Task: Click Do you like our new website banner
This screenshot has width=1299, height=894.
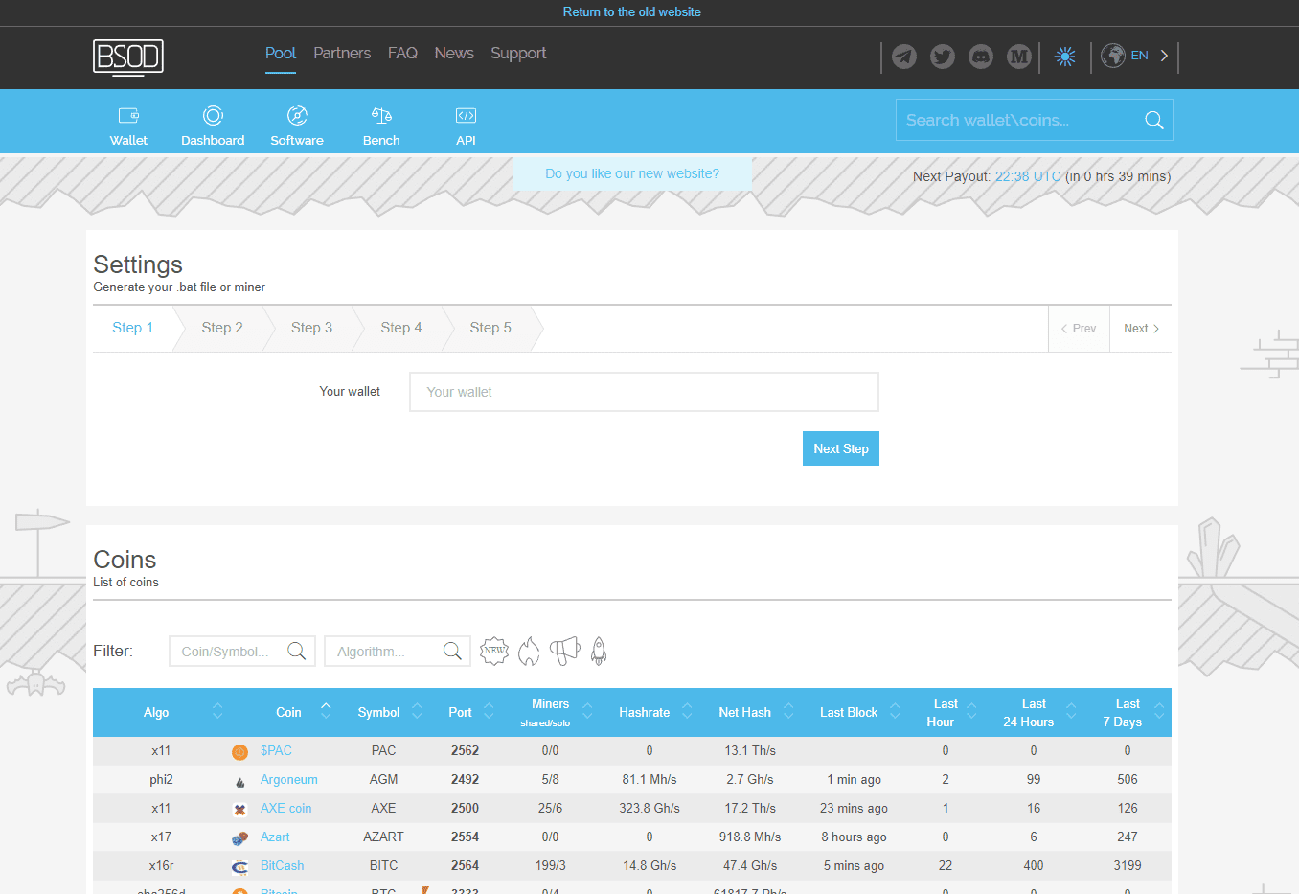Action: tap(632, 173)
